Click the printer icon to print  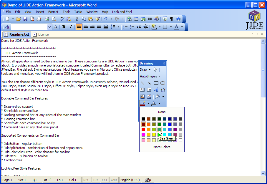pos(47,19)
